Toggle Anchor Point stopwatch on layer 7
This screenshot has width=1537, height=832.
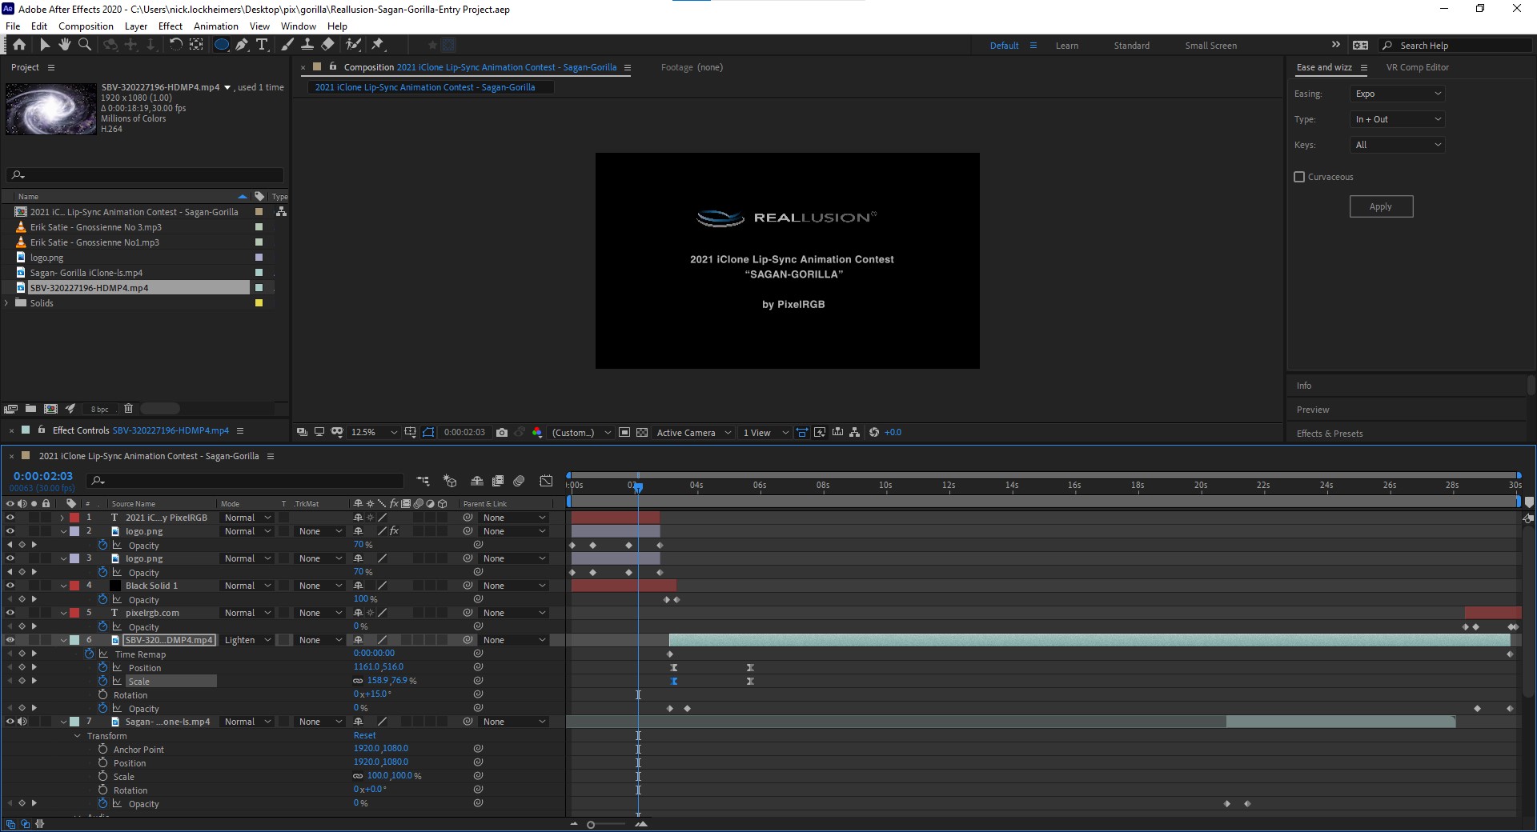pyautogui.click(x=102, y=750)
